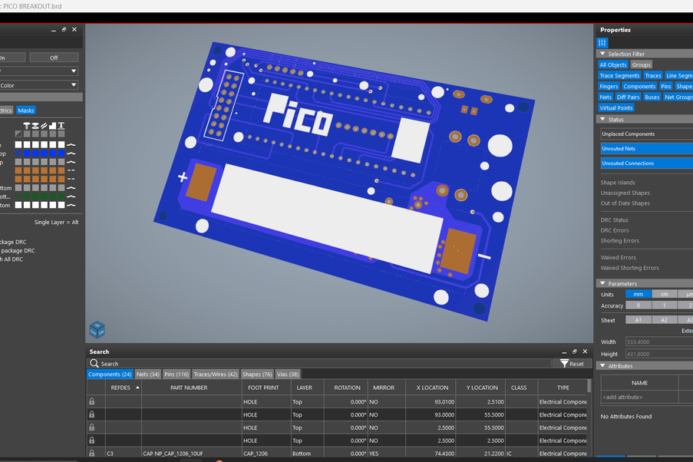Toggle the Diff Pairs selection filter
693x462 pixels.
[x=628, y=97]
